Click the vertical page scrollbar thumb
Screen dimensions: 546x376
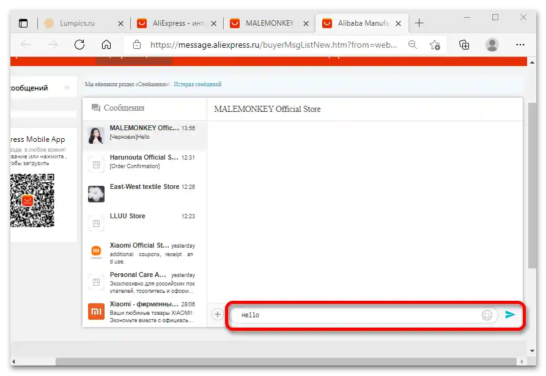(532, 186)
